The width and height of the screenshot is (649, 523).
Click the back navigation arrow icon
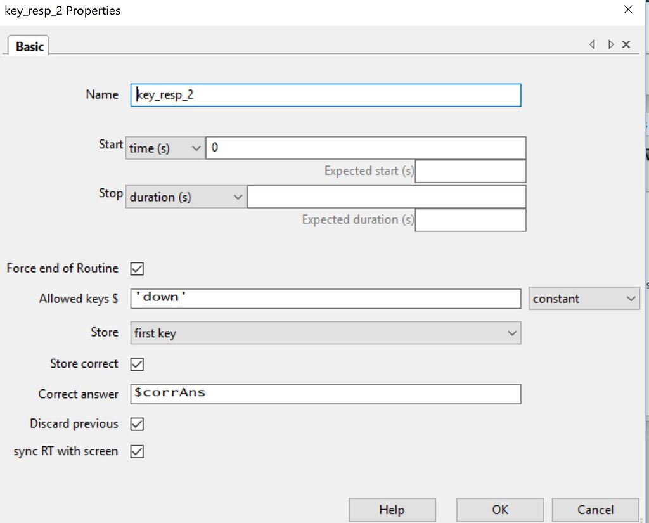point(592,44)
